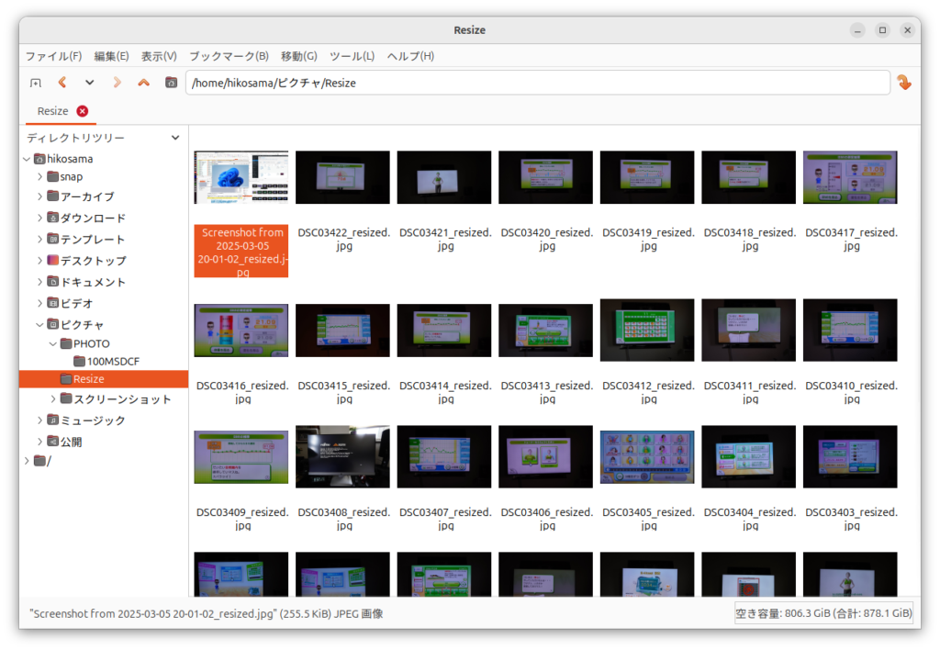The width and height of the screenshot is (940, 650).
Task: Expand the デスクトップ folder node
Action: [x=40, y=260]
